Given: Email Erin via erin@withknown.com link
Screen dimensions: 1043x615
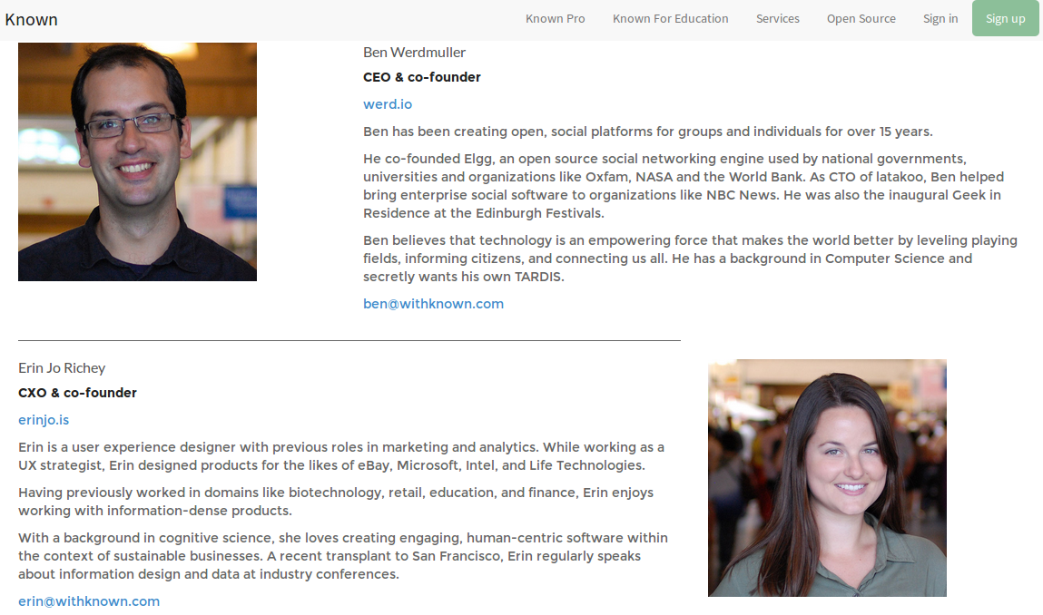Looking at the screenshot, I should [x=89, y=601].
